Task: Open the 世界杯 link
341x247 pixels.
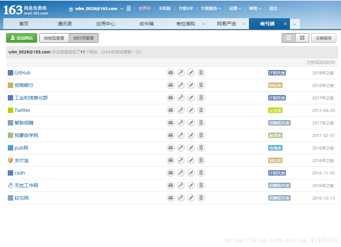Action: pyautogui.click(x=145, y=8)
